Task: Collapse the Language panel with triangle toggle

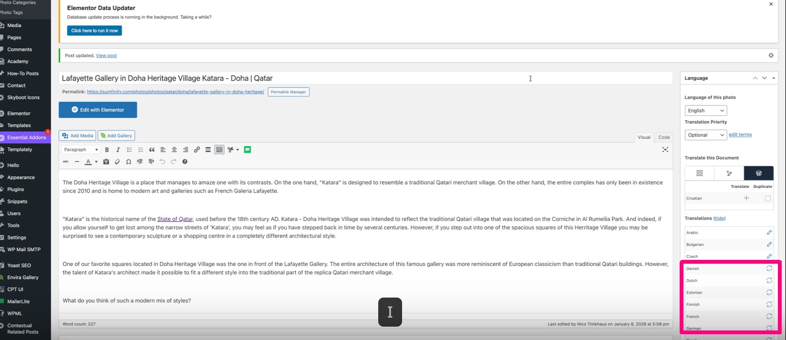Action: click(774, 78)
